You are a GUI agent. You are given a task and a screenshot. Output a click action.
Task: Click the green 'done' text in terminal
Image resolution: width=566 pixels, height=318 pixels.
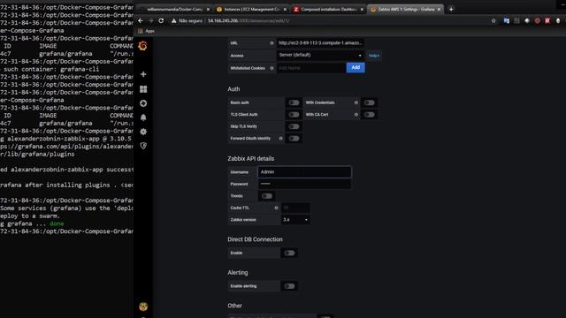pyautogui.click(x=57, y=223)
